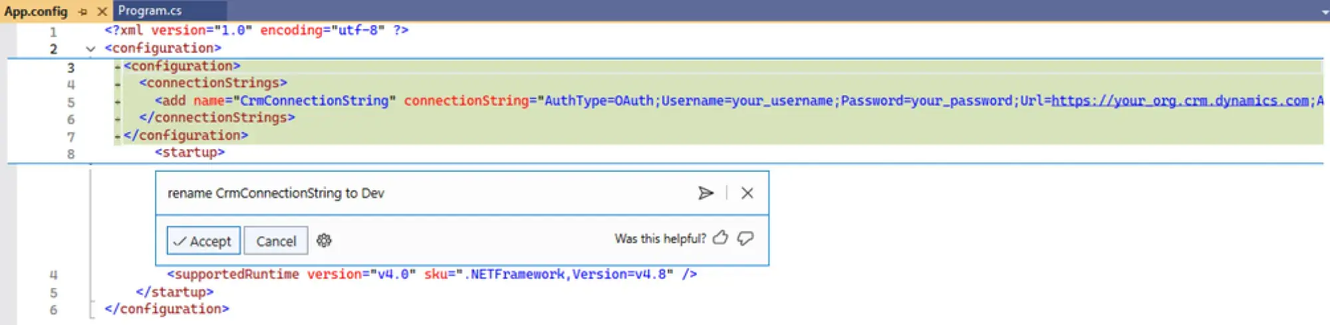Click the 'Was this helpful?' text
This screenshot has width=1330, height=325.
point(660,239)
